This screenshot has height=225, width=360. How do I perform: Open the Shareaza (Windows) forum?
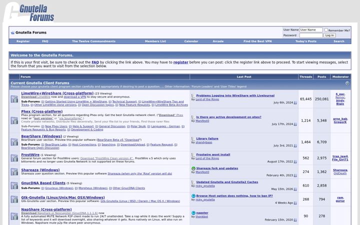click(40, 170)
